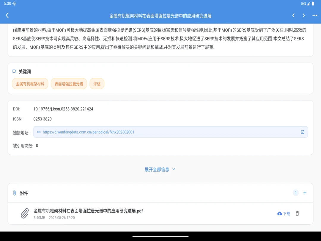The width and height of the screenshot is (321, 241).
Task: Add an attachment with the plus icon
Action: point(305,193)
